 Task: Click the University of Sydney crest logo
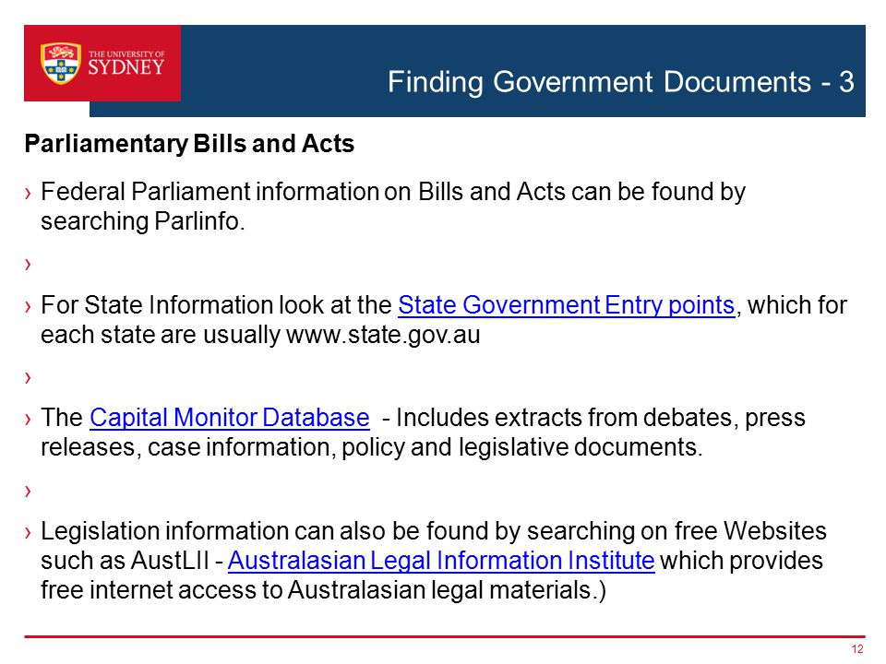tap(61, 64)
